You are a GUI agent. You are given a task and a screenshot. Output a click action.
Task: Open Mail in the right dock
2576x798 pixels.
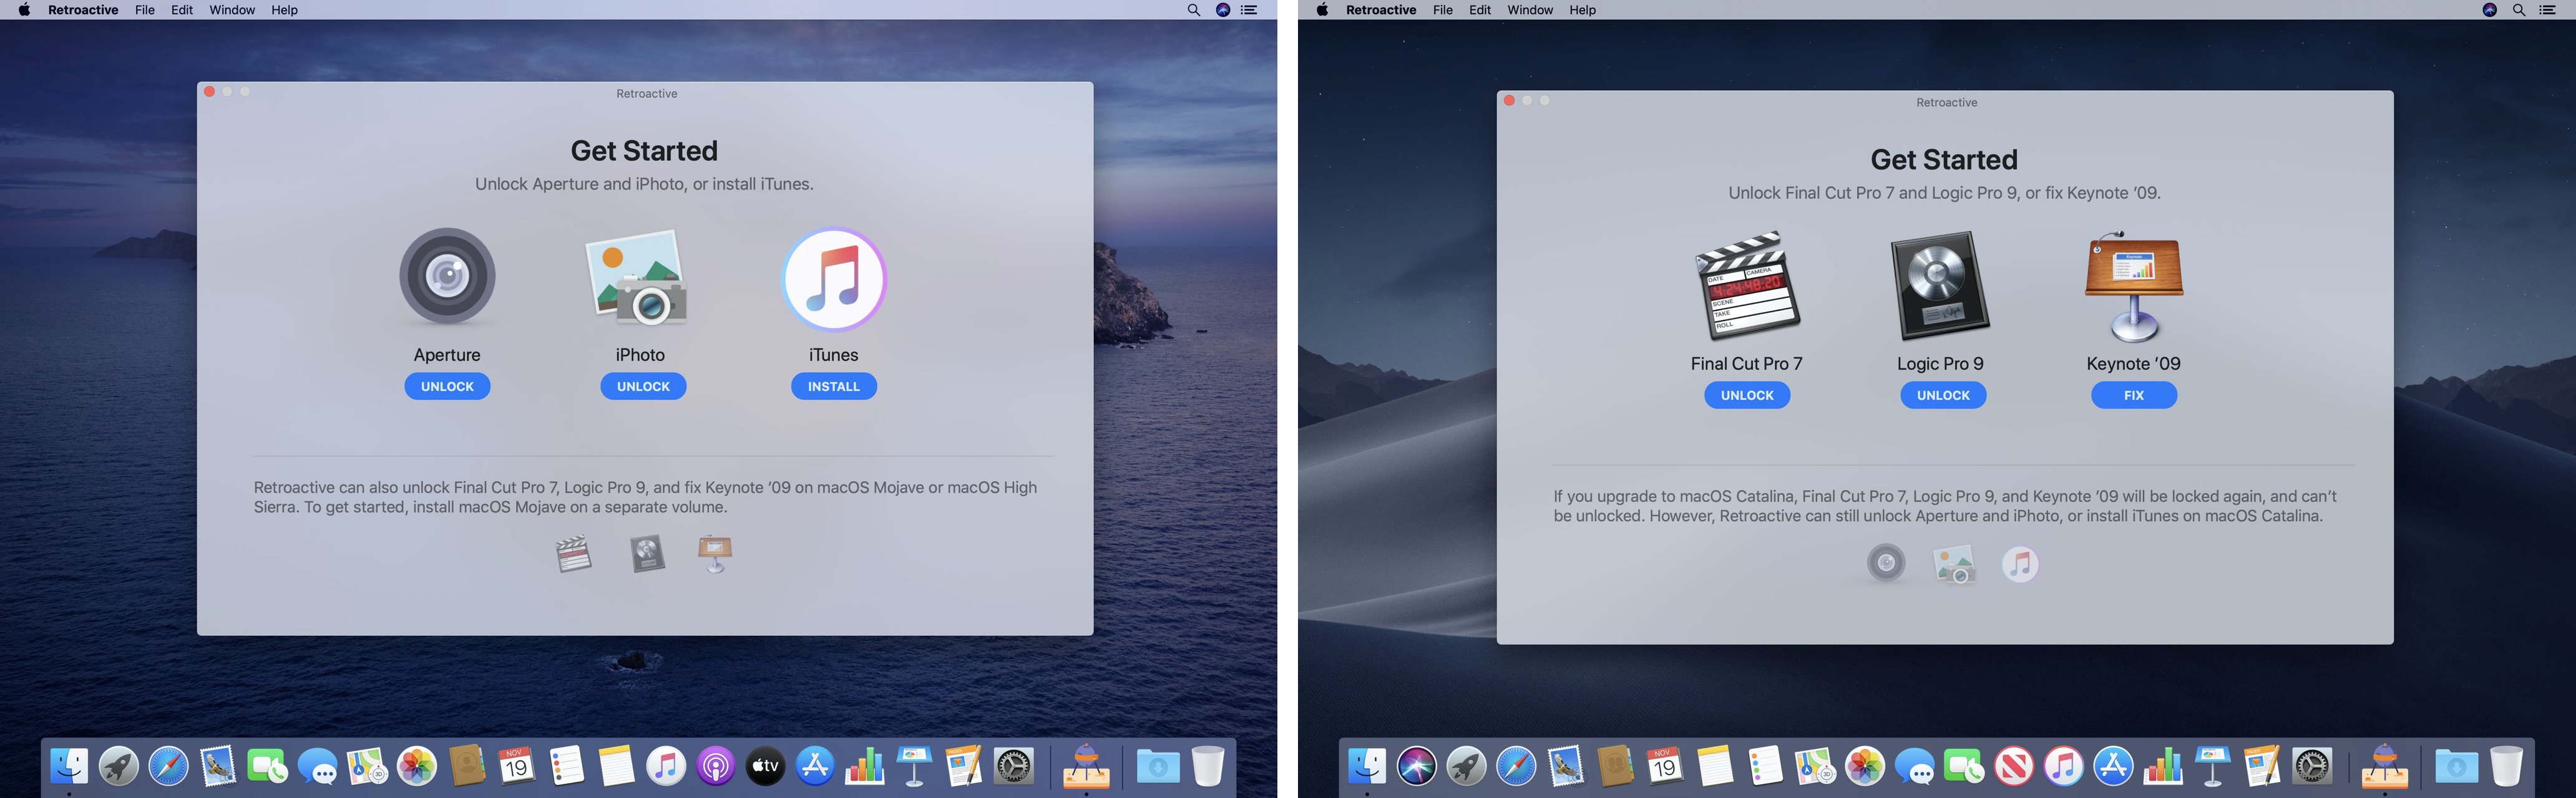1566,767
